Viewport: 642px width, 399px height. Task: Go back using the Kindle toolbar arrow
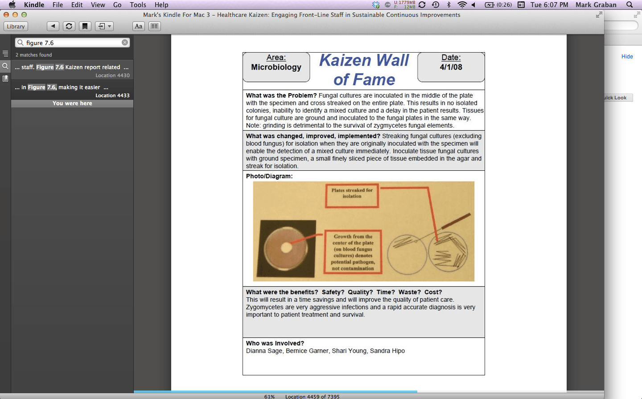point(53,26)
